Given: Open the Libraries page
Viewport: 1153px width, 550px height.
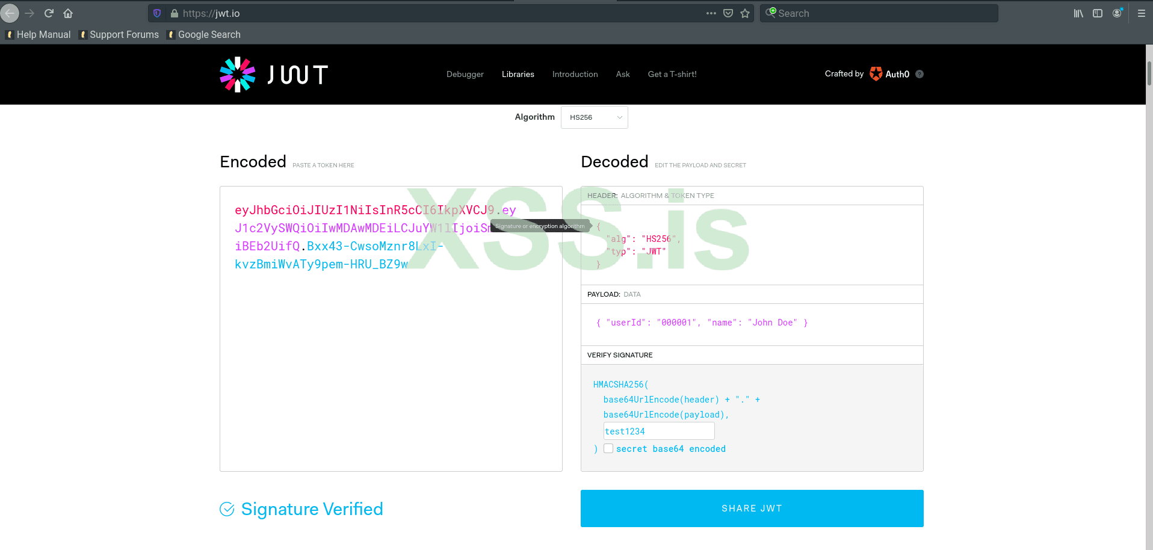Looking at the screenshot, I should click(x=518, y=74).
